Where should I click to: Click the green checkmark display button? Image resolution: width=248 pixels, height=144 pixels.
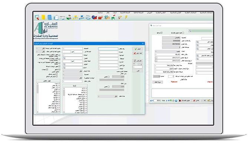click(x=138, y=49)
